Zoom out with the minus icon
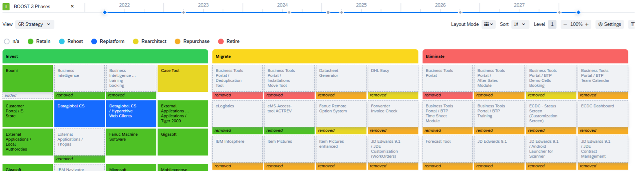This screenshot has width=635, height=171. click(565, 24)
